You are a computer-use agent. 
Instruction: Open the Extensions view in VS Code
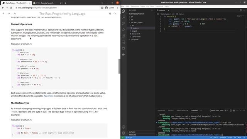pos(123,36)
